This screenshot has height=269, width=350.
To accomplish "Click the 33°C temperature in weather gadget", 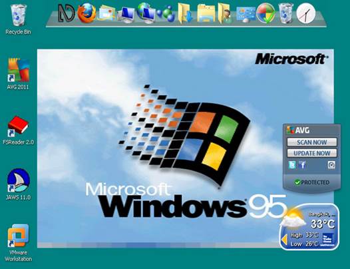I will pyautogui.click(x=323, y=224).
